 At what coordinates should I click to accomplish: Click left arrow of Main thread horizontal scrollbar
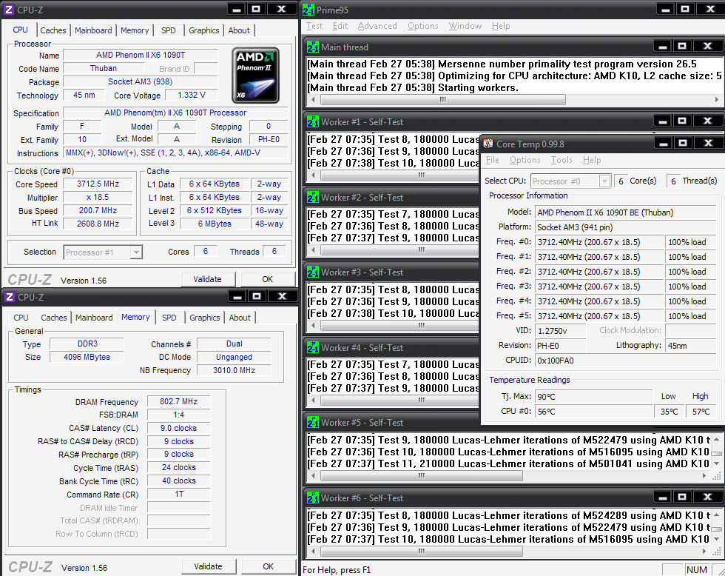coord(313,99)
